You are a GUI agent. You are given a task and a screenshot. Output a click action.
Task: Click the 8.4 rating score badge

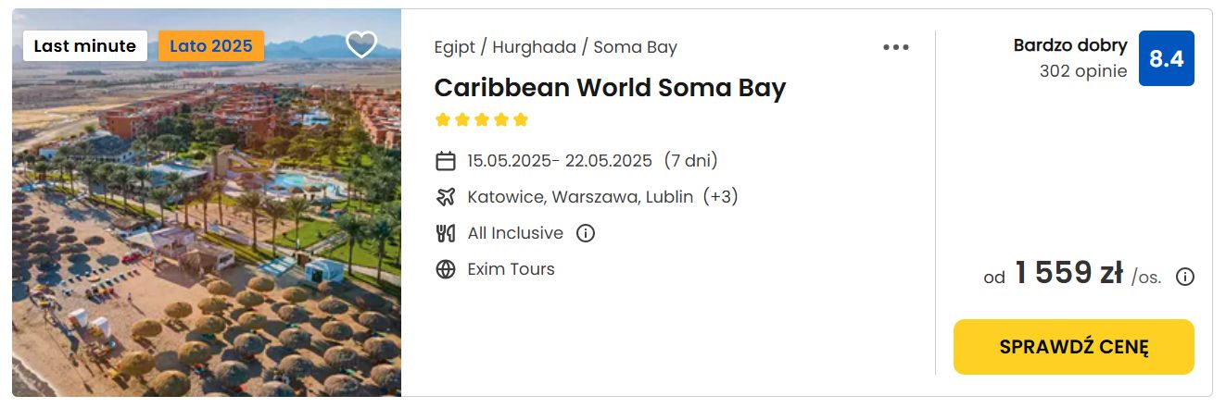[1166, 58]
